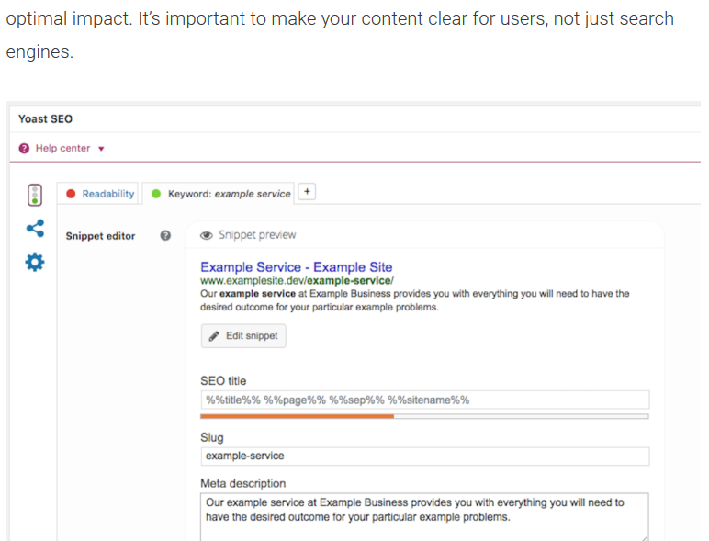
Task: Click the Slug label
Action: click(x=212, y=438)
